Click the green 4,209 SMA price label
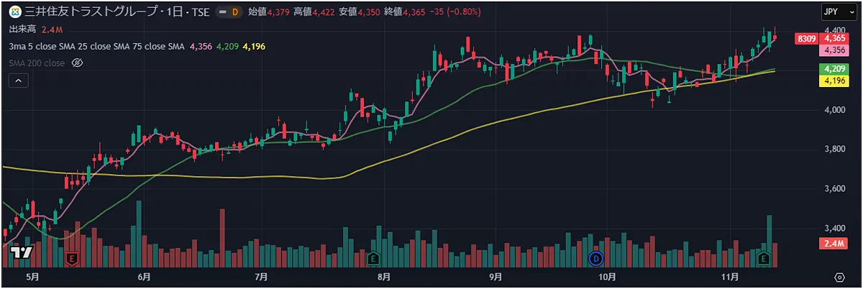This screenshot has width=863, height=289. tap(835, 69)
